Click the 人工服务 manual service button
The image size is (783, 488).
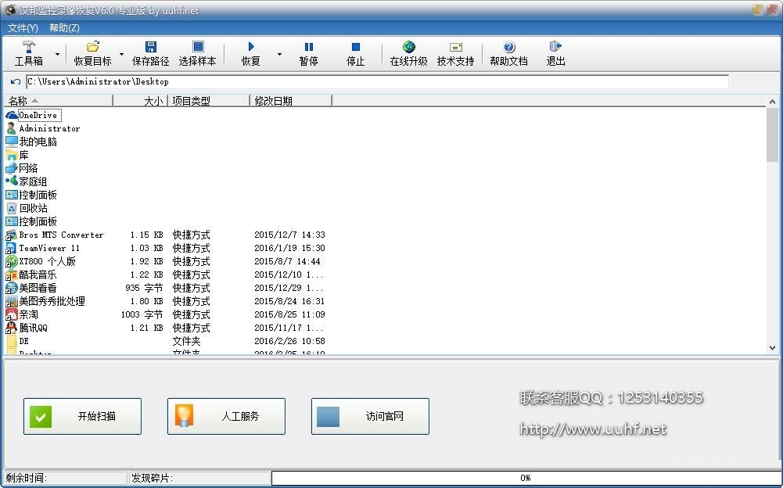(226, 416)
